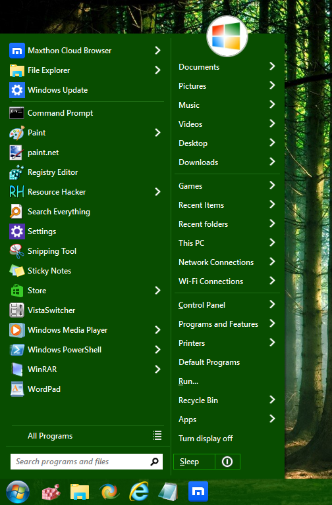Expand Documents folder arrow
This screenshot has height=505, width=332.
(272, 66)
